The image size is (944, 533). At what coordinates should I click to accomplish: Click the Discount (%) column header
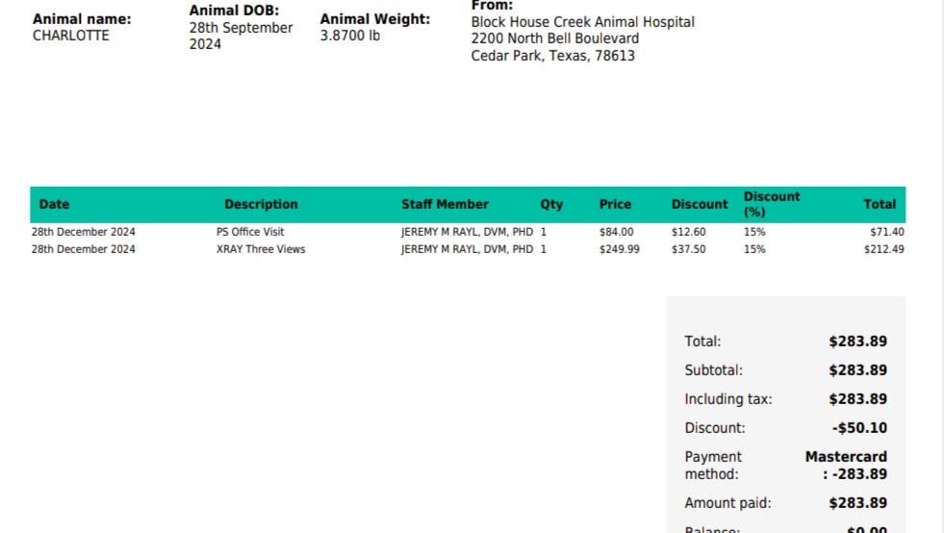click(x=772, y=204)
